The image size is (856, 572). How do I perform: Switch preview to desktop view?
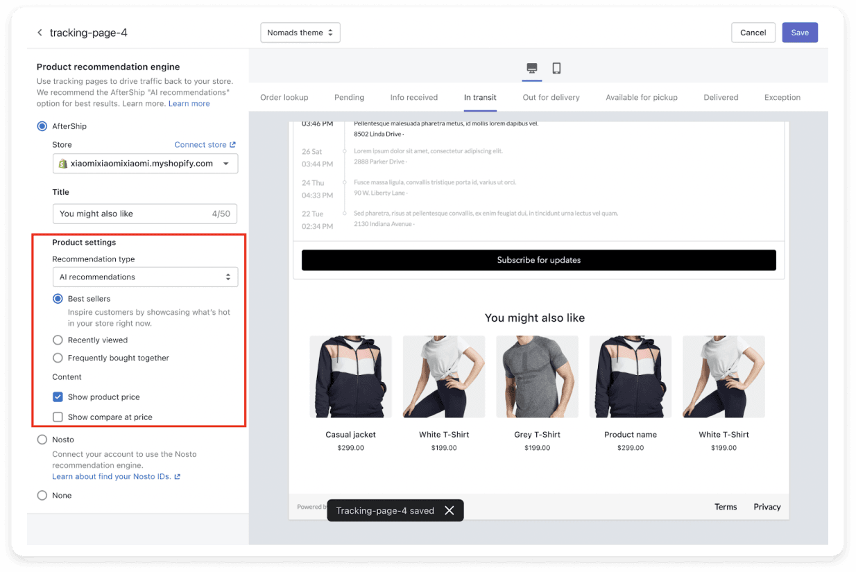531,69
